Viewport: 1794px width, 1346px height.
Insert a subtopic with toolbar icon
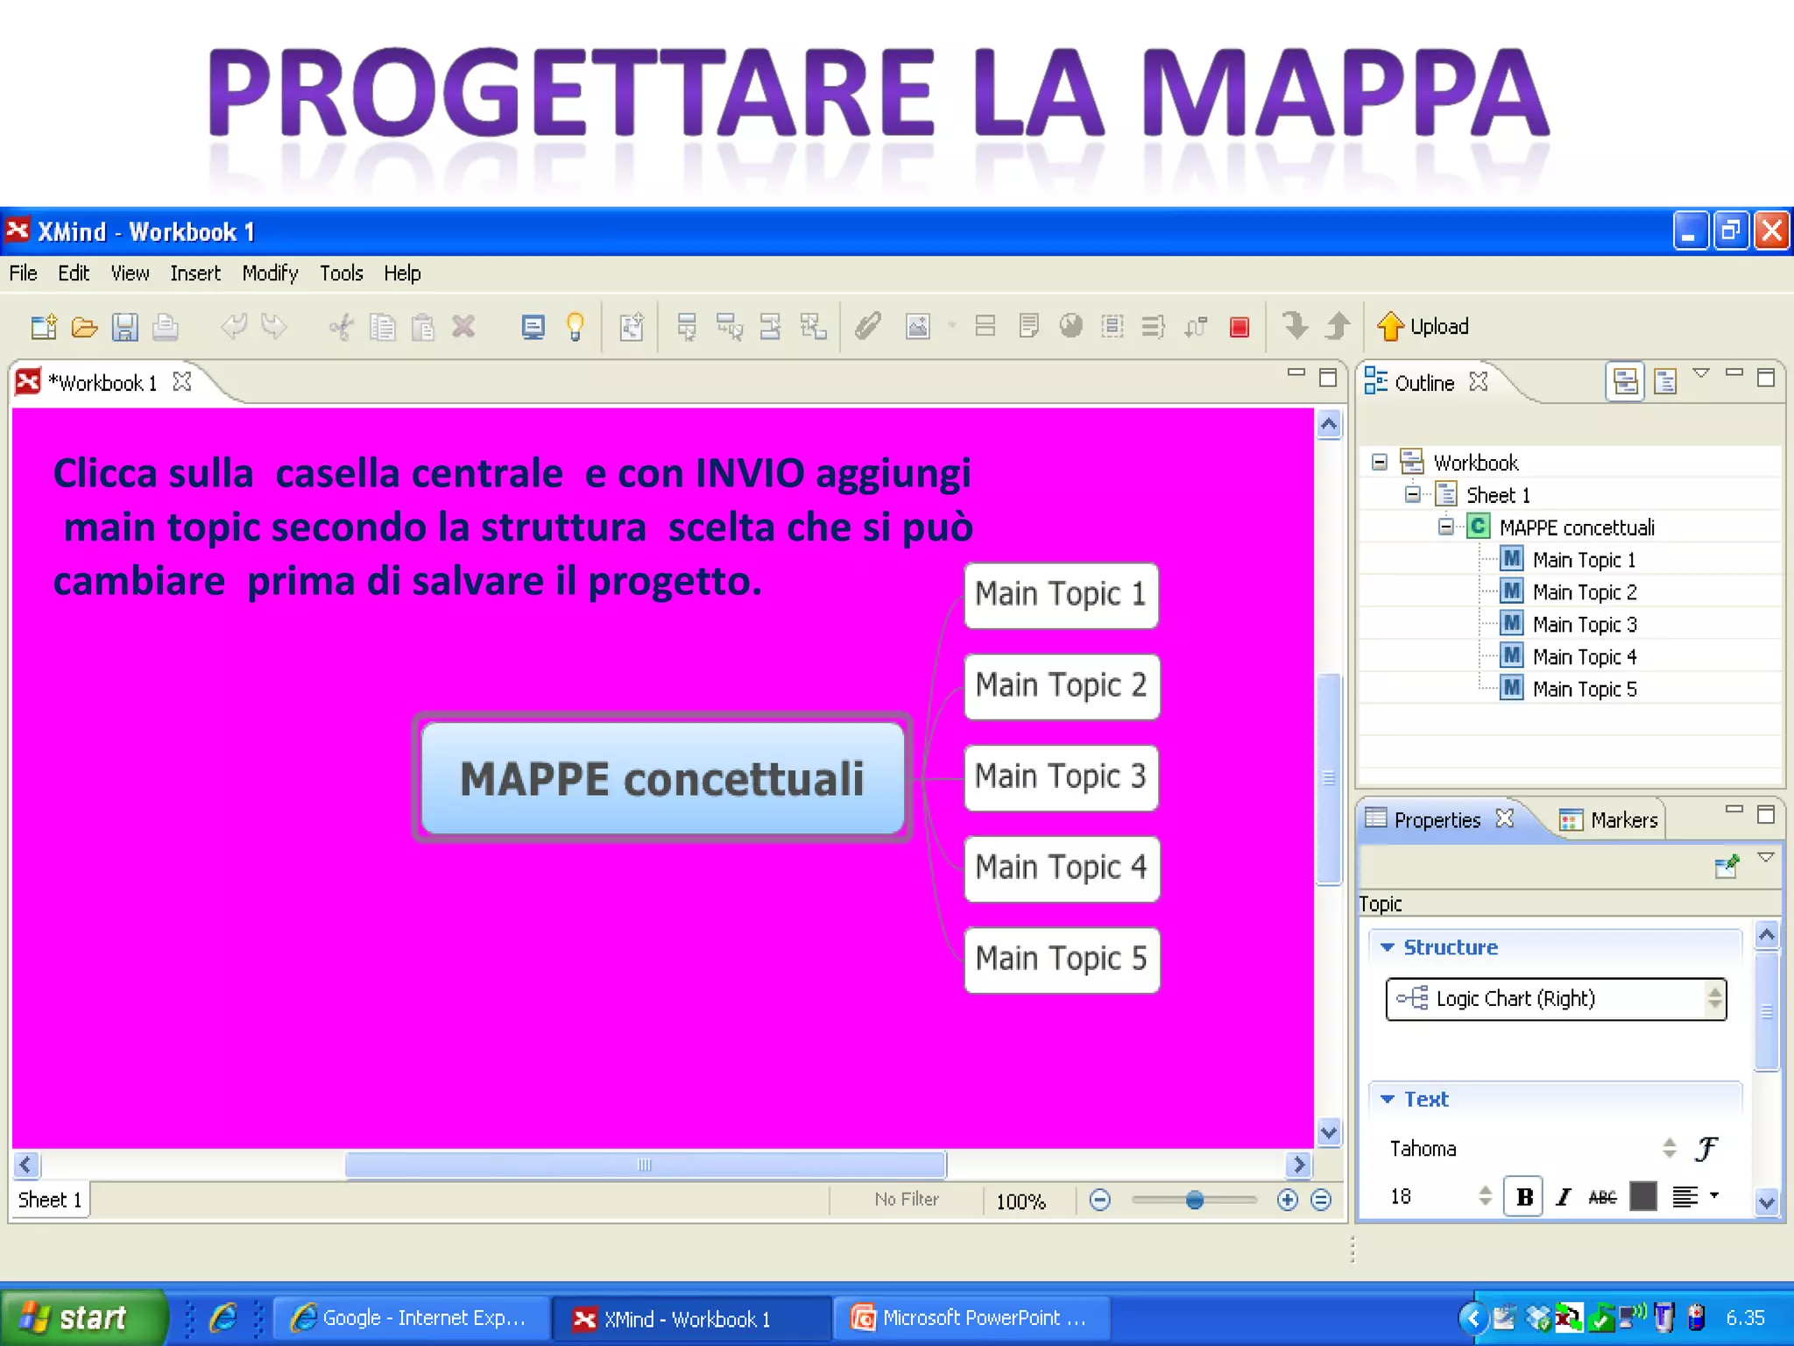point(729,328)
